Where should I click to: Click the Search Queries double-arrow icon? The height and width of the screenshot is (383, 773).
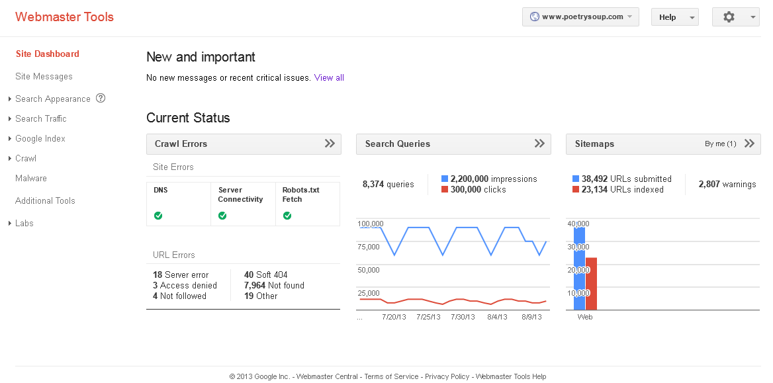(540, 144)
